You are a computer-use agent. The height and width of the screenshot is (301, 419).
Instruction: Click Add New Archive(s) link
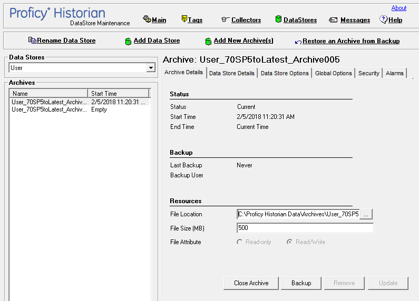243,41
